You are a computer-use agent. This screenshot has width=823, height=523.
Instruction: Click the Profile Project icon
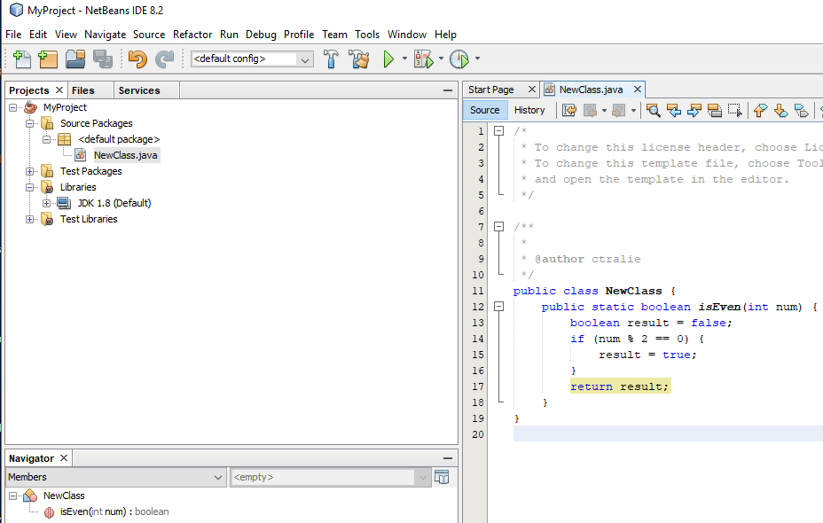coord(459,59)
